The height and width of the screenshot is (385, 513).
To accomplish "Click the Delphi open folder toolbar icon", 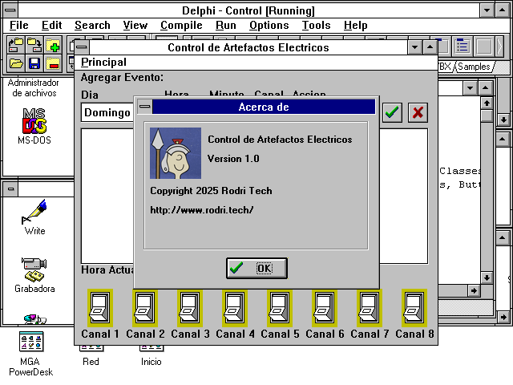I will click(x=16, y=63).
